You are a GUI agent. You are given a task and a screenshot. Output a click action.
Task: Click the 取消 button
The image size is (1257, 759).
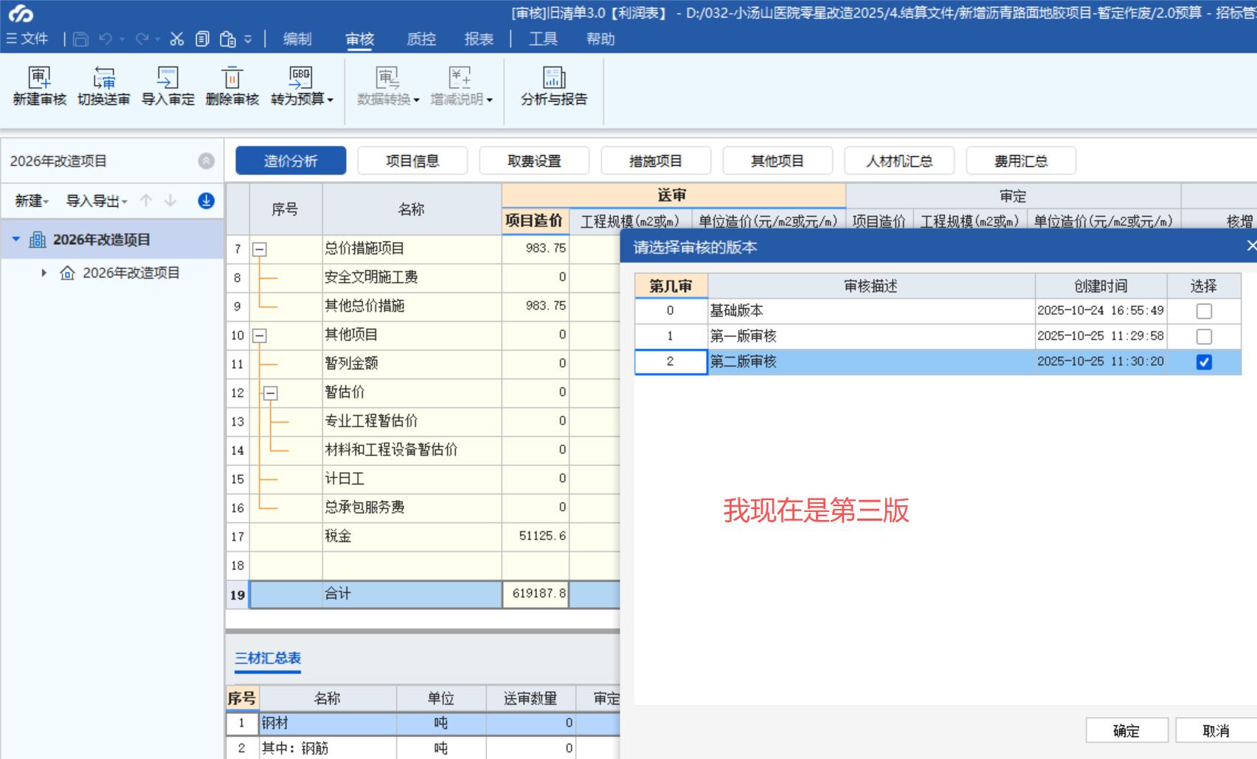click(1217, 729)
